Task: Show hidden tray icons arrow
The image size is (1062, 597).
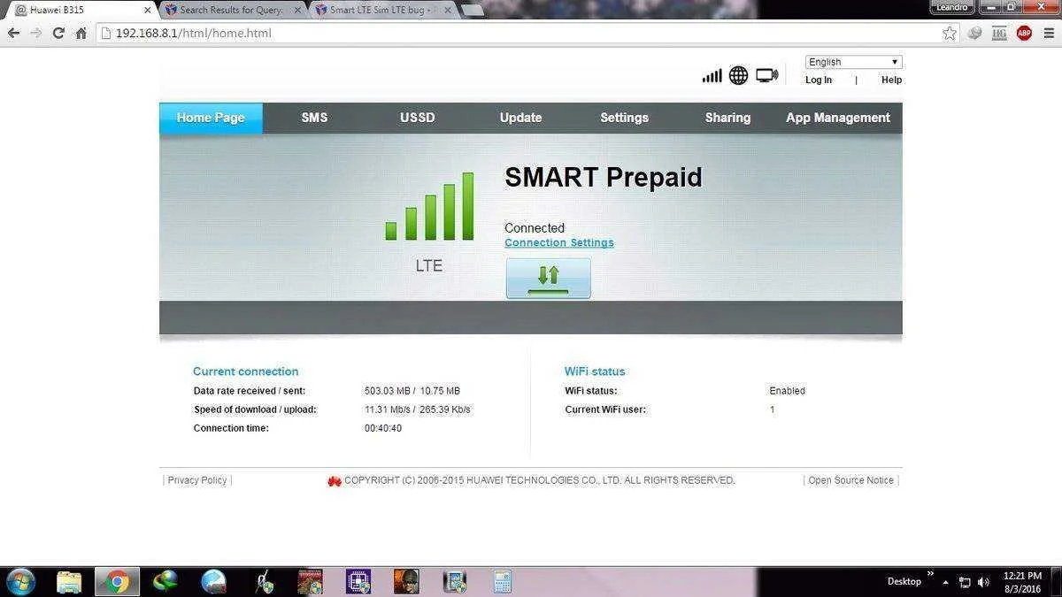Action: pyautogui.click(x=946, y=582)
